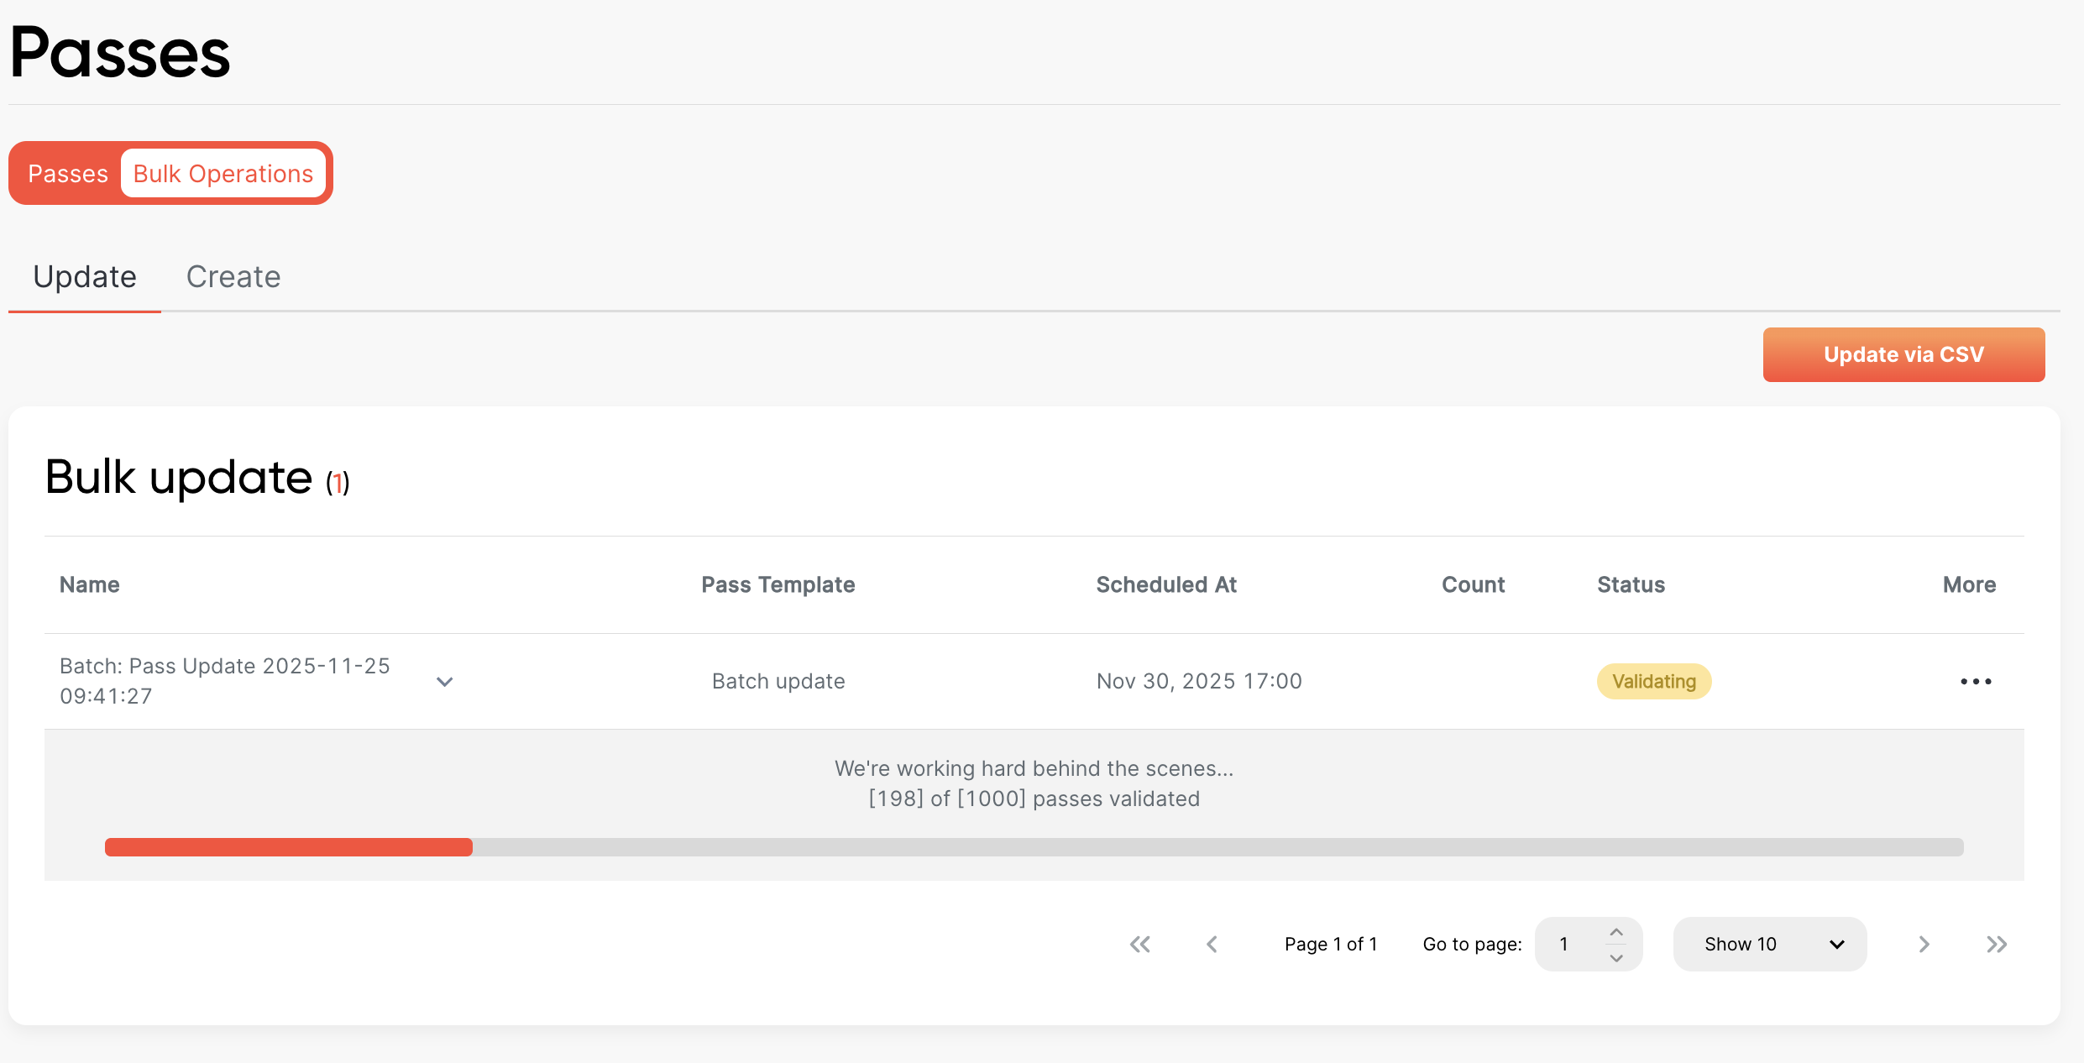Click the validation progress bar
The height and width of the screenshot is (1063, 2084).
[x=1034, y=847]
